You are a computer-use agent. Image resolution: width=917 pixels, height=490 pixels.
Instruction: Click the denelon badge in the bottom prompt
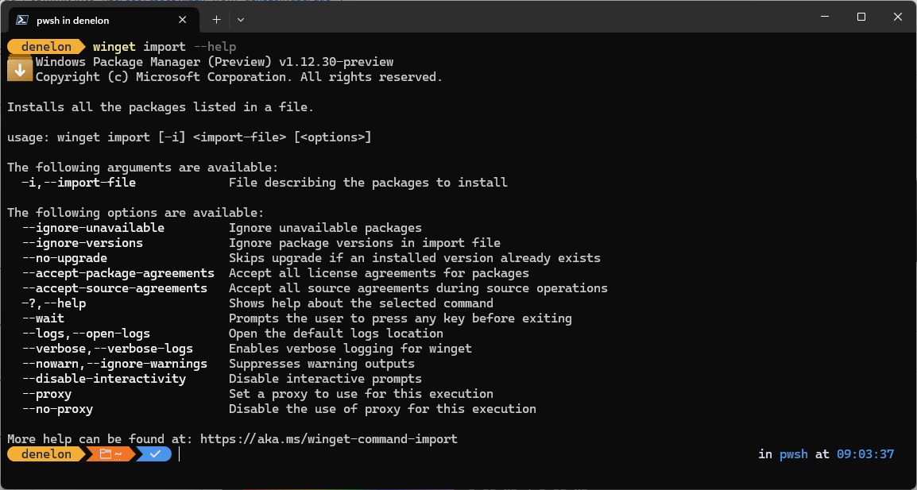(45, 453)
